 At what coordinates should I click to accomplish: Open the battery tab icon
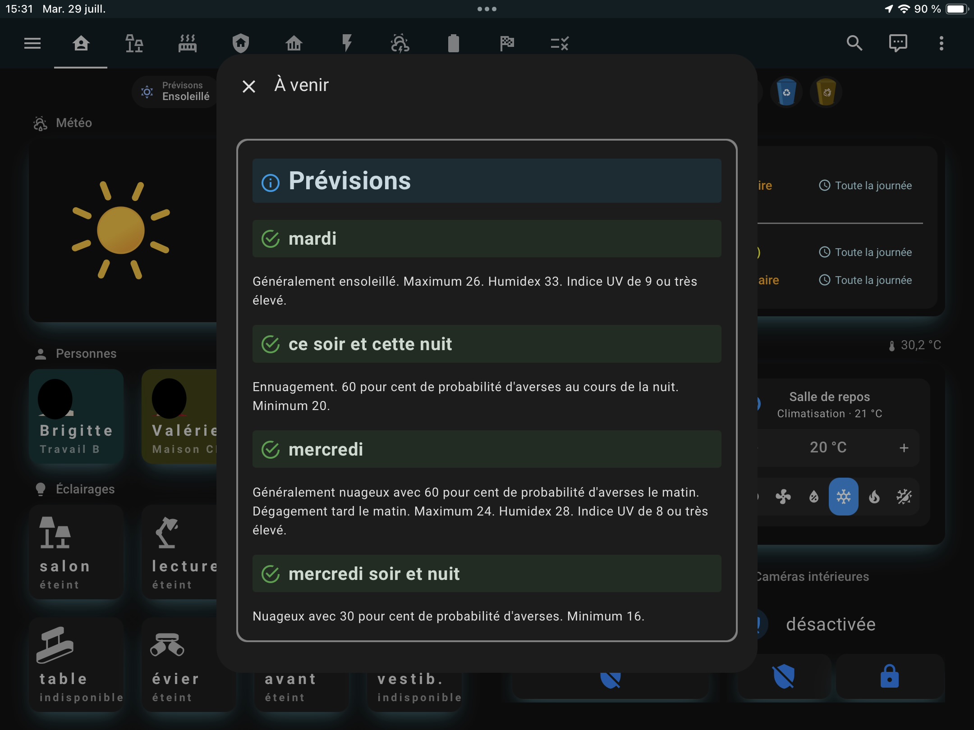(453, 43)
